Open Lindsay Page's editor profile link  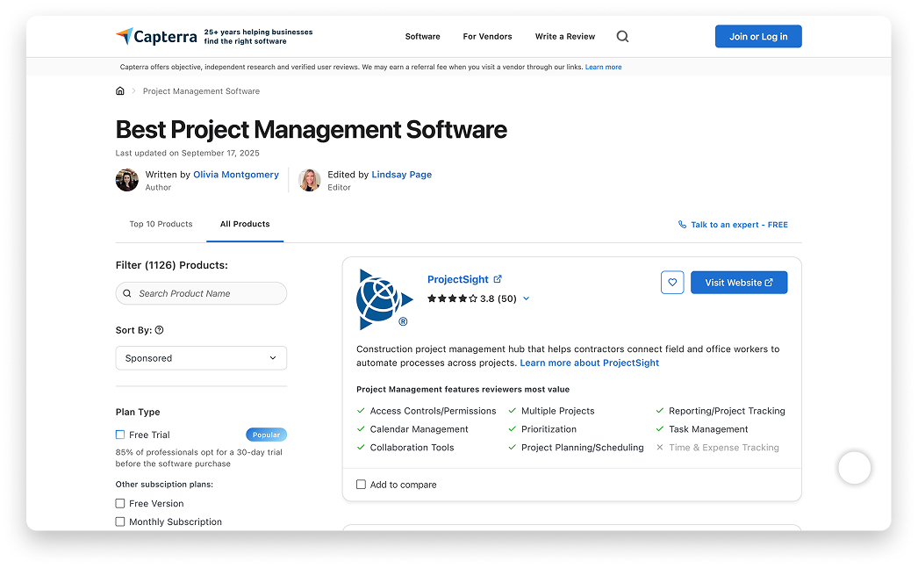(402, 175)
